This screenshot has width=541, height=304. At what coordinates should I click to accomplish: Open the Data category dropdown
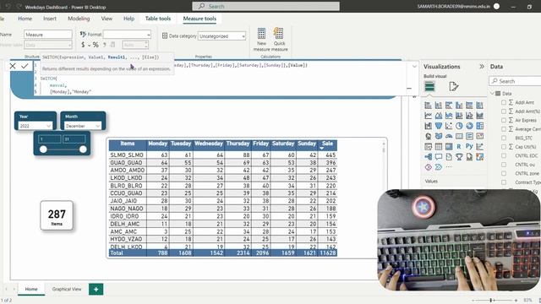(x=221, y=35)
